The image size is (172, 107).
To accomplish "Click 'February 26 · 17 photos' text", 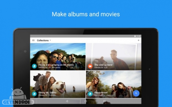I will (x=103, y=95).
